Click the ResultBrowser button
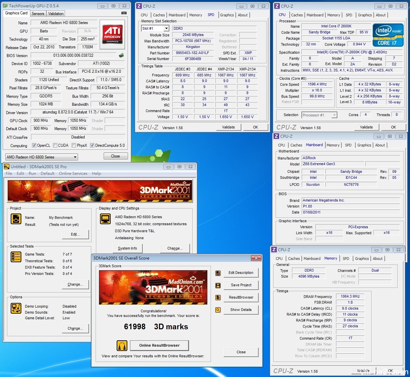Screen dimensions: 410x377 (241, 298)
